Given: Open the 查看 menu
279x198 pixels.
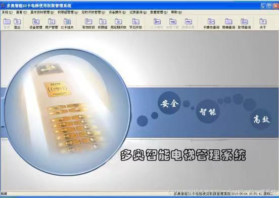Looking at the screenshot, I should pos(21,12).
